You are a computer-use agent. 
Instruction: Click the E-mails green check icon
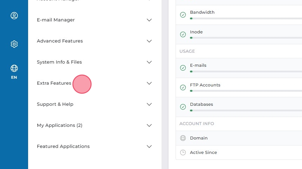pyautogui.click(x=183, y=68)
